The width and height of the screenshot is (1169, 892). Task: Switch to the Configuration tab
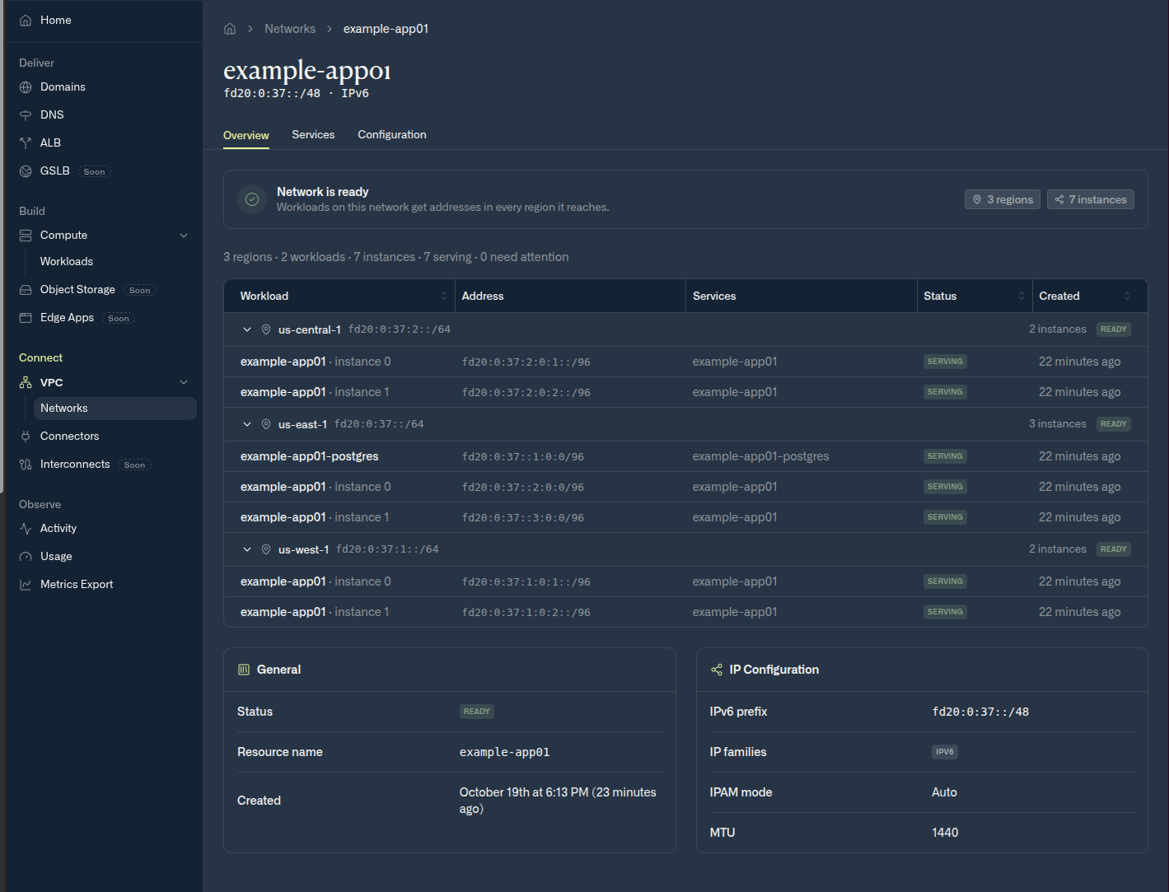click(x=392, y=134)
